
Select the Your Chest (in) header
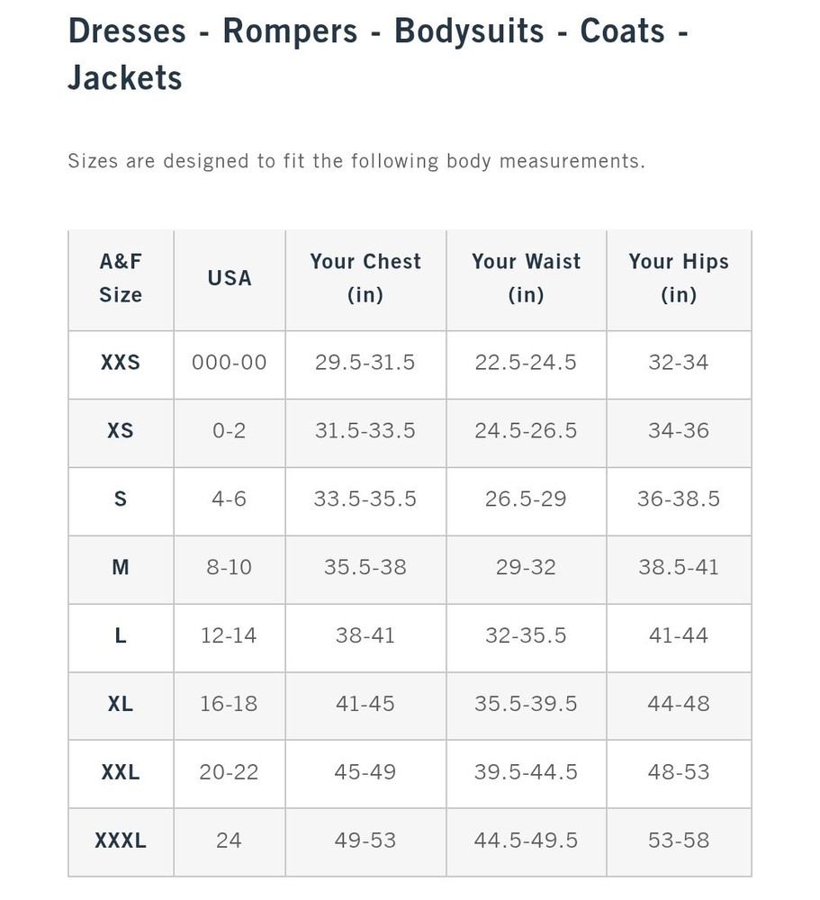[365, 278]
